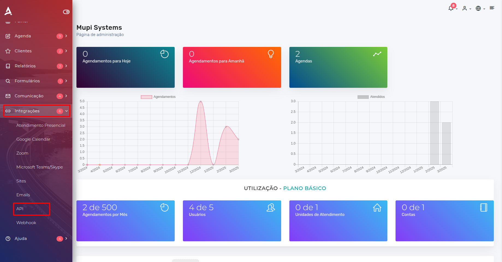Click the notebook icon on Contas card
Image resolution: width=502 pixels, height=262 pixels.
[483, 208]
